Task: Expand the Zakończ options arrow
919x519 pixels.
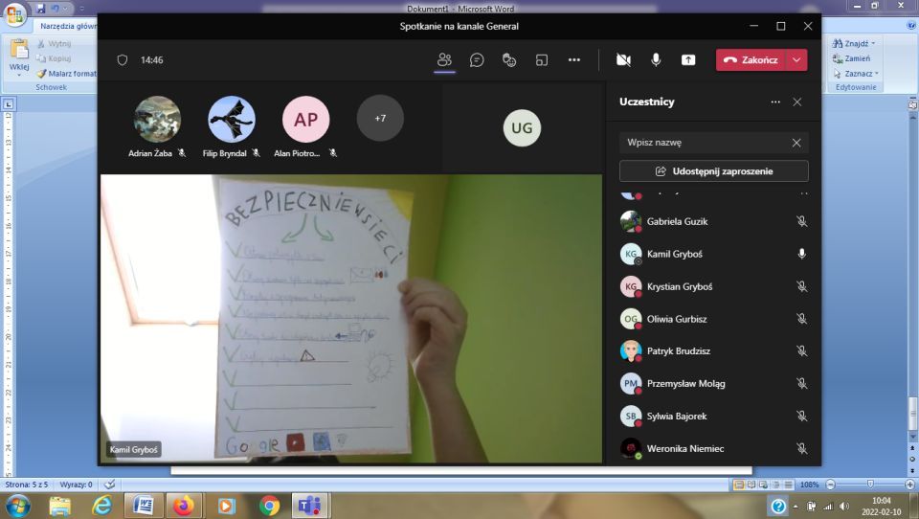Action: tap(796, 59)
